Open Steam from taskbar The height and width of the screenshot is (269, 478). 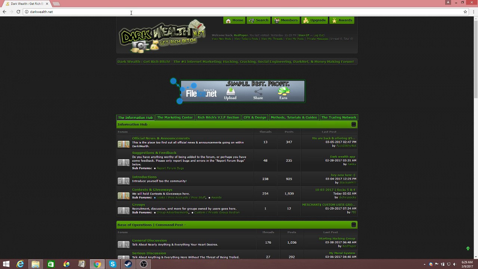click(x=128, y=264)
